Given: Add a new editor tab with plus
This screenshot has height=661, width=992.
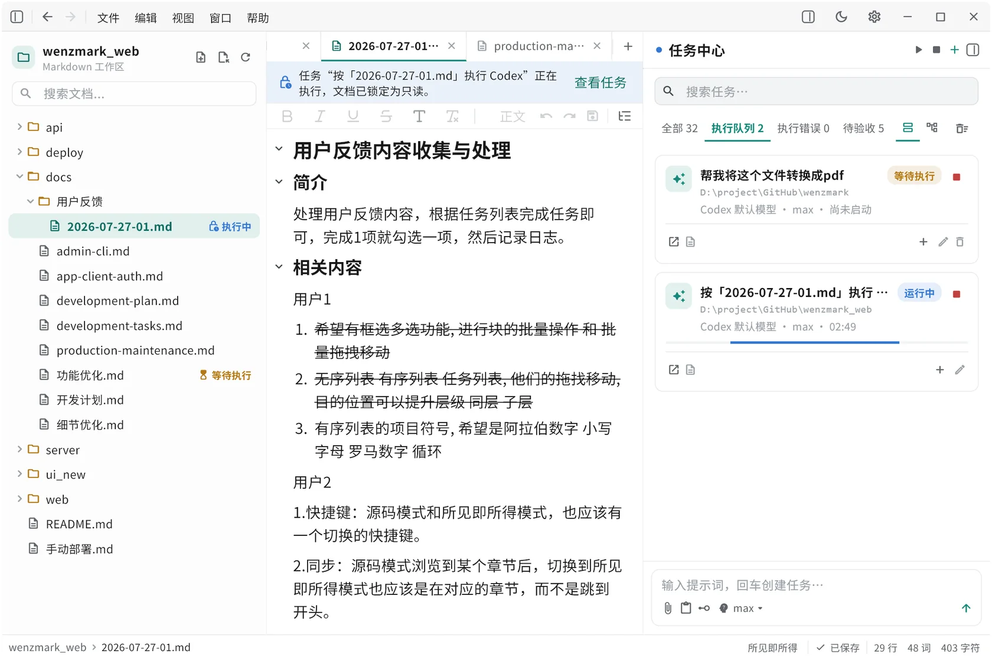Looking at the screenshot, I should (x=628, y=46).
